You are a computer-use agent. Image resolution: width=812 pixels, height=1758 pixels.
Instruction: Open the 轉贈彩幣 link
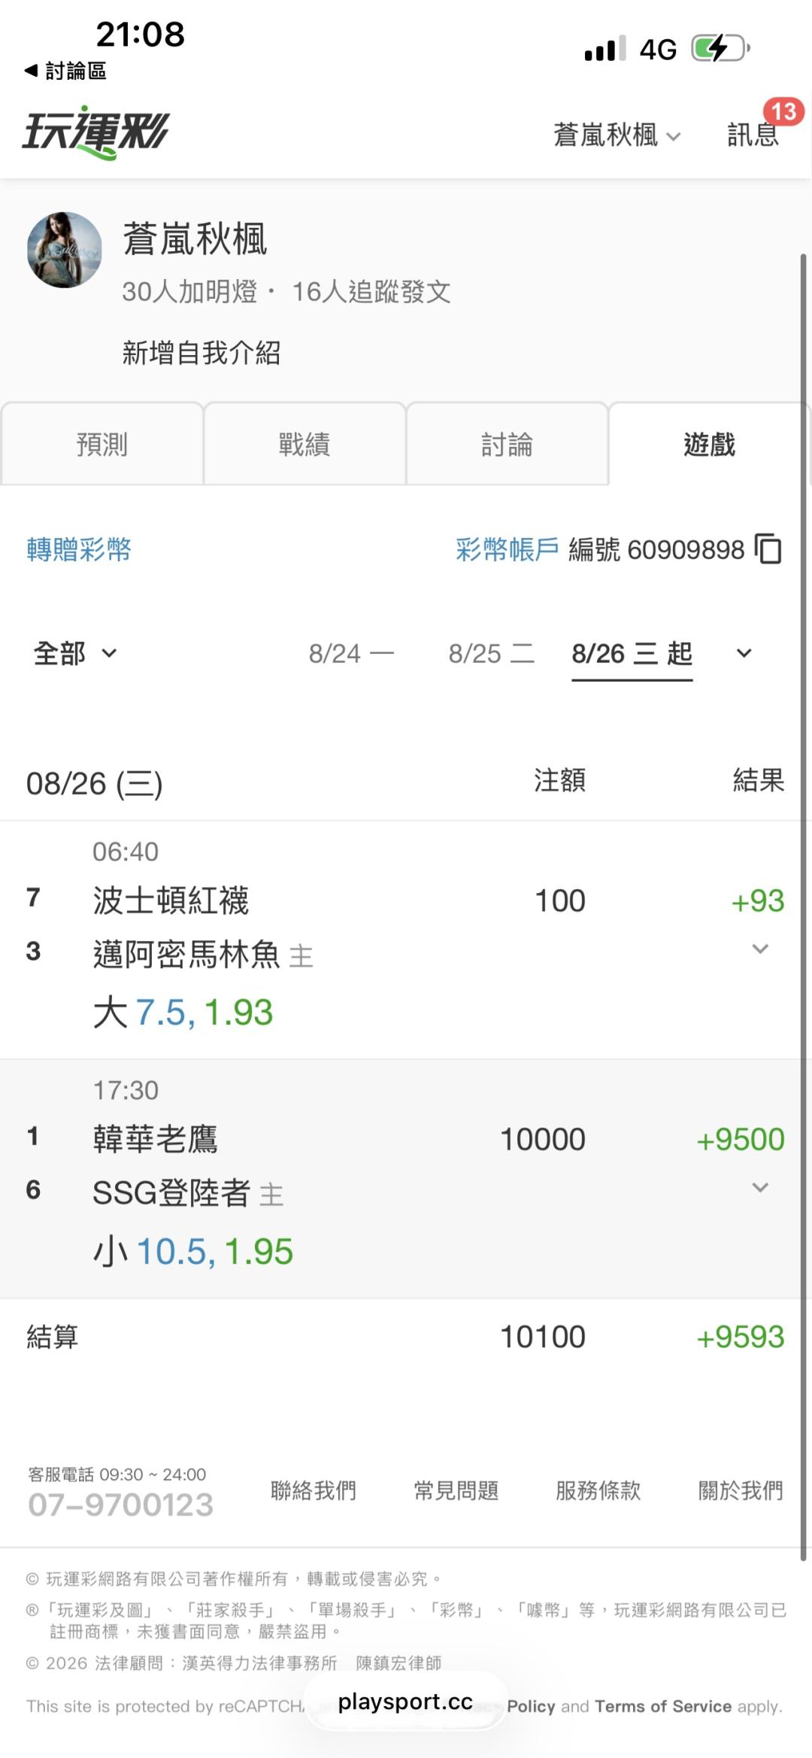tap(79, 549)
